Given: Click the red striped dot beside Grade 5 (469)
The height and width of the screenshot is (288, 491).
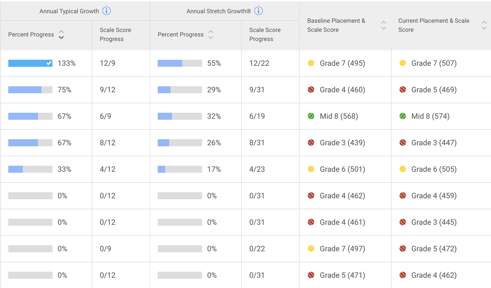Looking at the screenshot, I should pos(403,90).
